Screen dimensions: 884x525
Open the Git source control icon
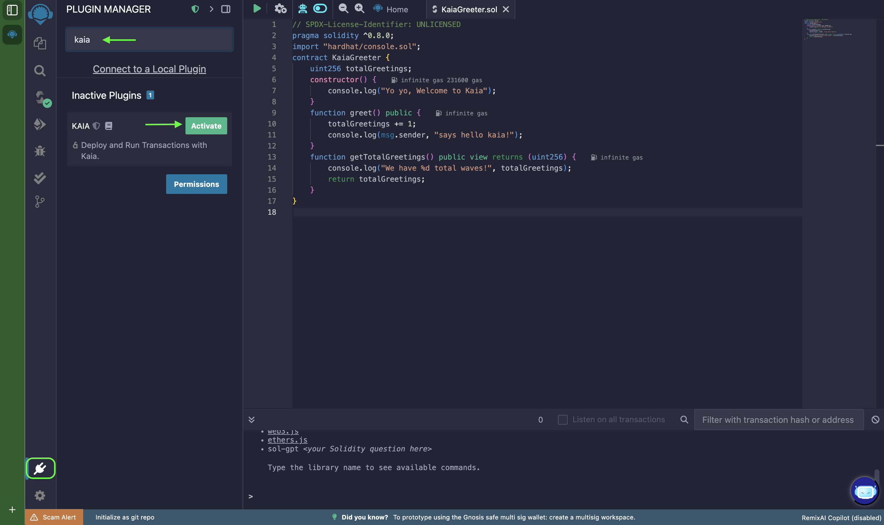40,202
